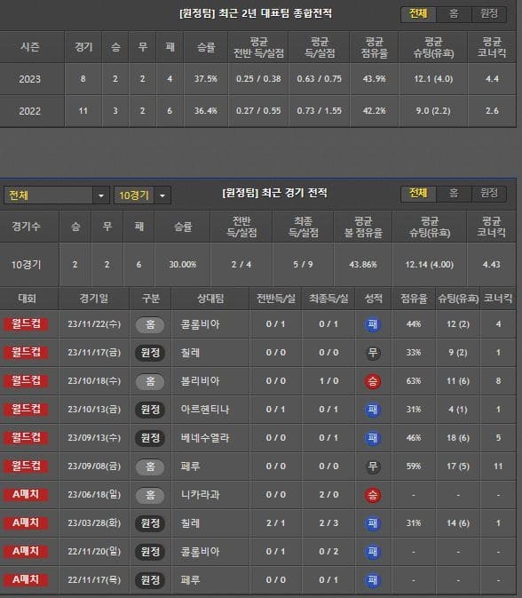This screenshot has height=598, width=522.
Task: Click opponent name 아르헨티나
Action: pos(205,410)
